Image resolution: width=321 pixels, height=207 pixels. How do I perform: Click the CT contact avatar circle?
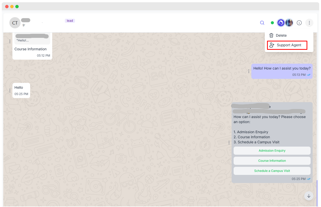(x=15, y=23)
